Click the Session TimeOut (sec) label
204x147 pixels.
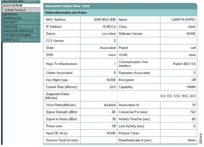tap(62, 140)
